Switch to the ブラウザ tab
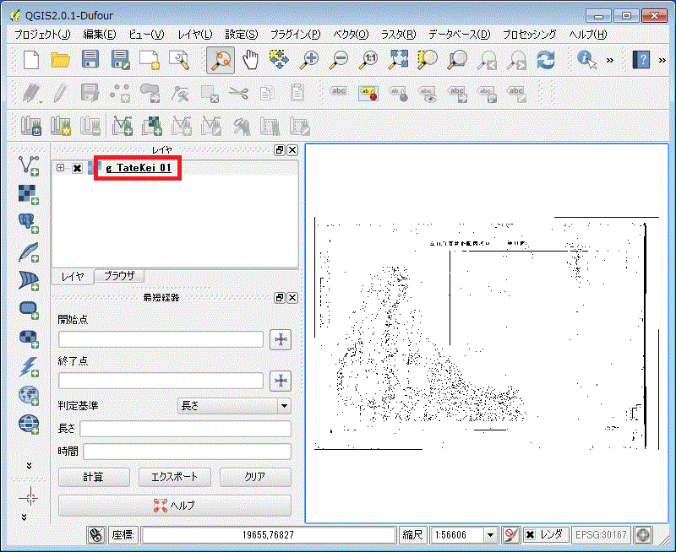 tap(119, 276)
